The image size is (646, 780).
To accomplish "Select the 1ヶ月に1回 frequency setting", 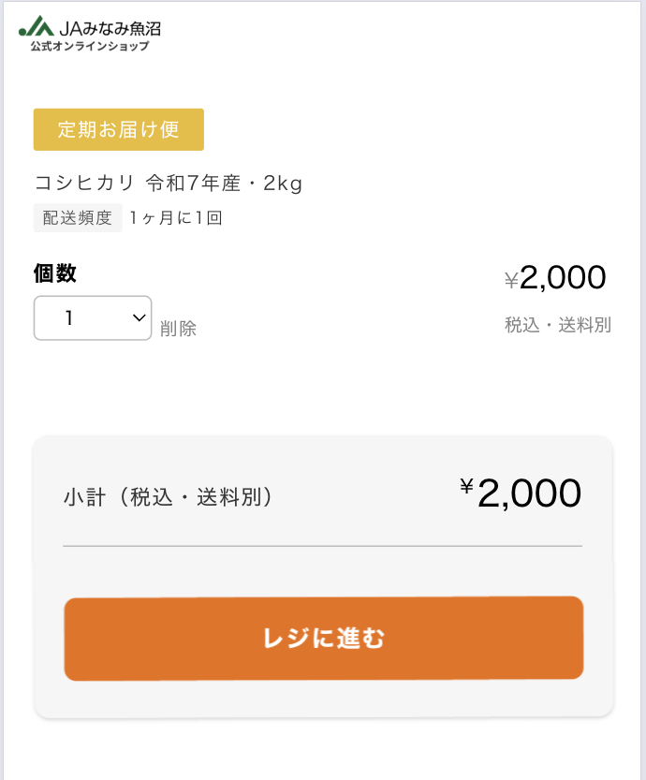I will tap(177, 217).
